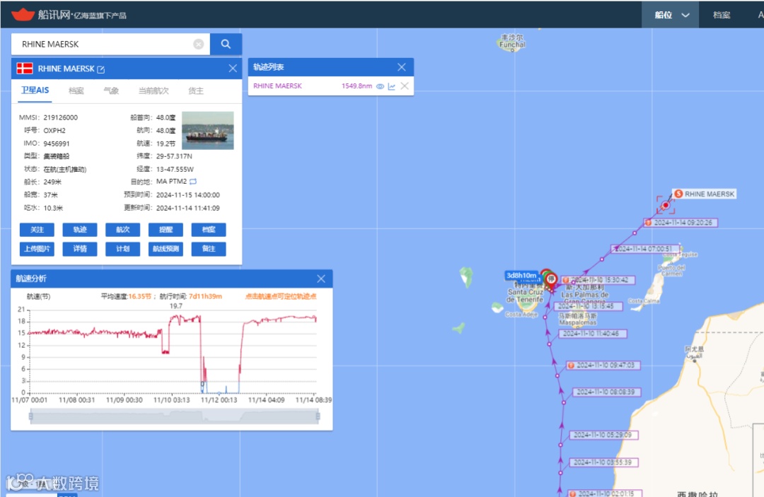
Task: Switch to the 卫星AIS tab
Action: click(x=35, y=90)
